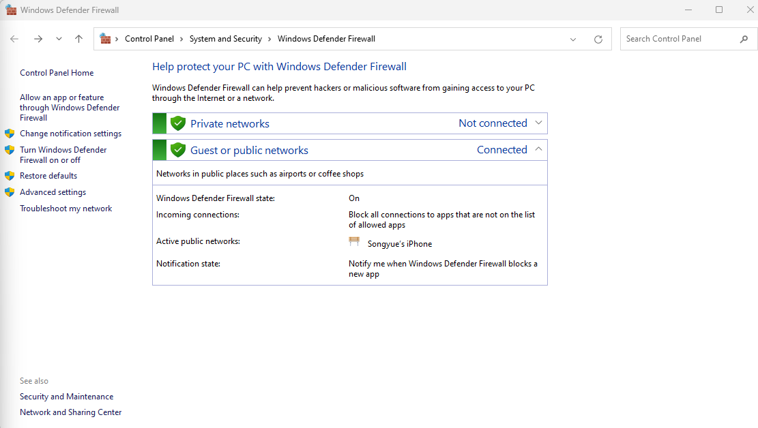Click the Up to parent folder arrow
Screen dimensions: 758x428
coord(79,39)
